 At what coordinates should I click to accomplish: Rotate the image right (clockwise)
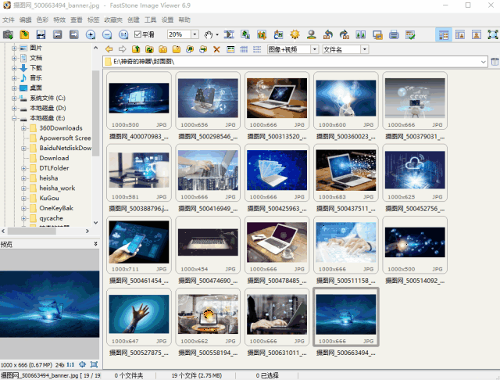345,34
